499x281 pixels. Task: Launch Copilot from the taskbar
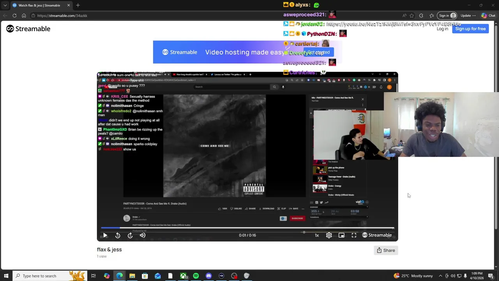click(107, 276)
